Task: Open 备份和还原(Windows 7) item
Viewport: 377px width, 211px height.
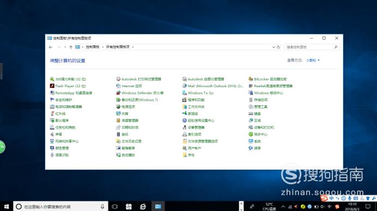Action: coord(137,100)
